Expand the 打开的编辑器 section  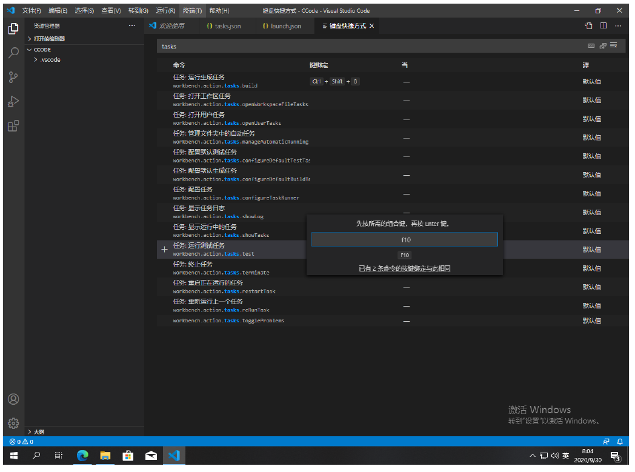(x=48, y=39)
